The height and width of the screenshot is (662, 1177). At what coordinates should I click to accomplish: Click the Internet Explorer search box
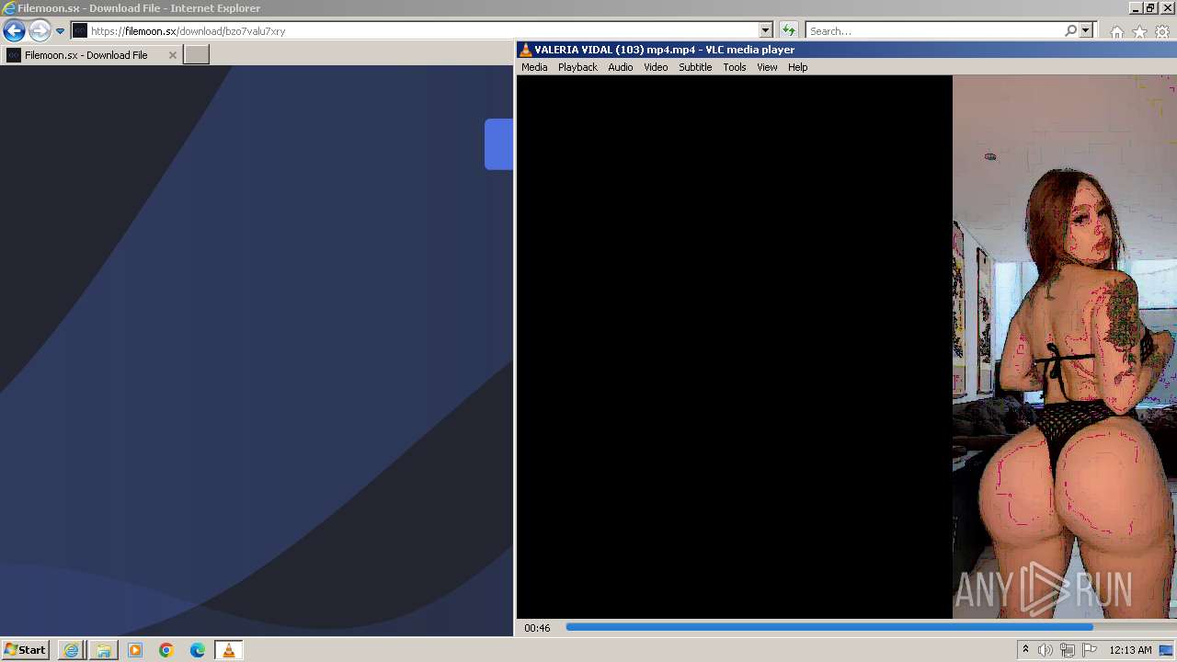(933, 30)
